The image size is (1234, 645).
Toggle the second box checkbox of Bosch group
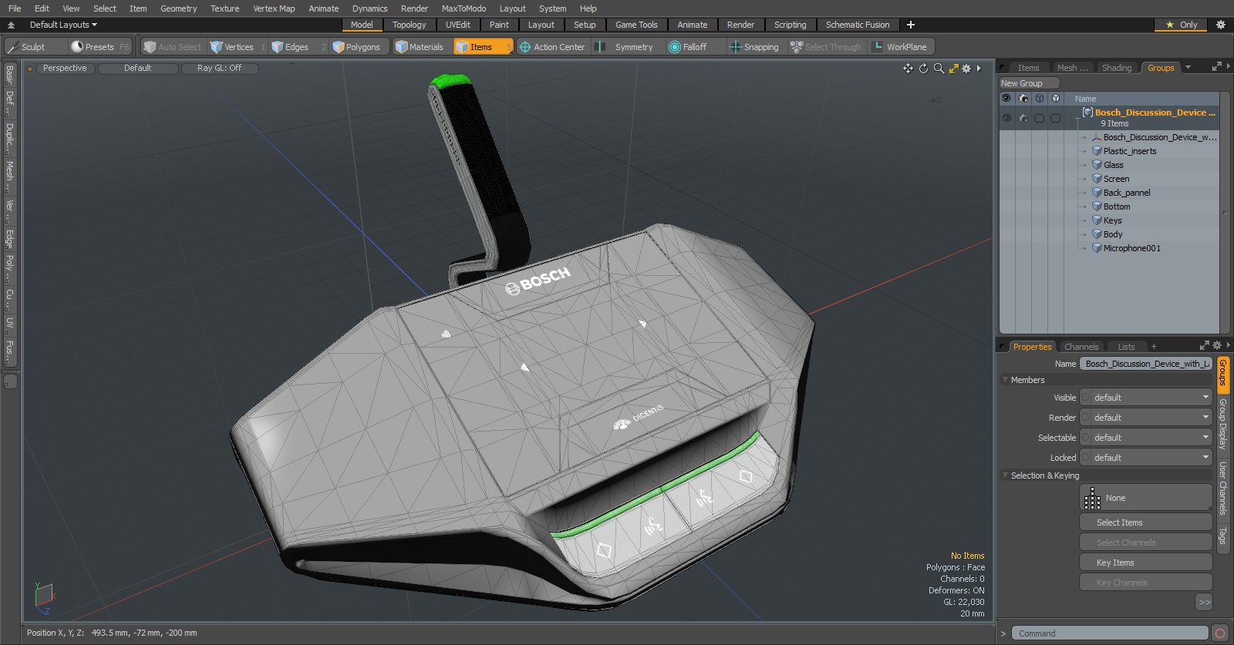(1056, 118)
